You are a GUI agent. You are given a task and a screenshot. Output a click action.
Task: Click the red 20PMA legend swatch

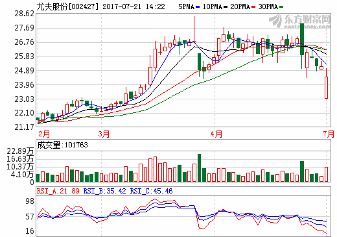point(253,7)
